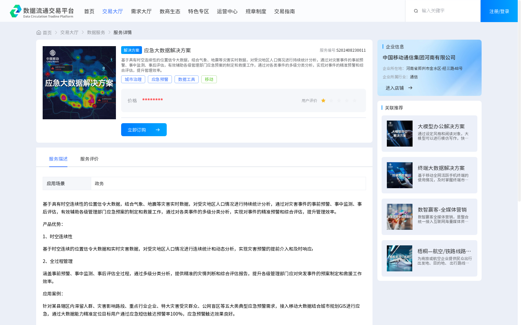Click the 通信 industry value
This screenshot has width=521, height=325.
[x=414, y=77]
